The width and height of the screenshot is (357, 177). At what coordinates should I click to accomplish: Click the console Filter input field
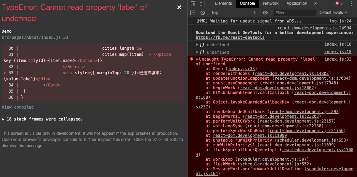[295, 13]
